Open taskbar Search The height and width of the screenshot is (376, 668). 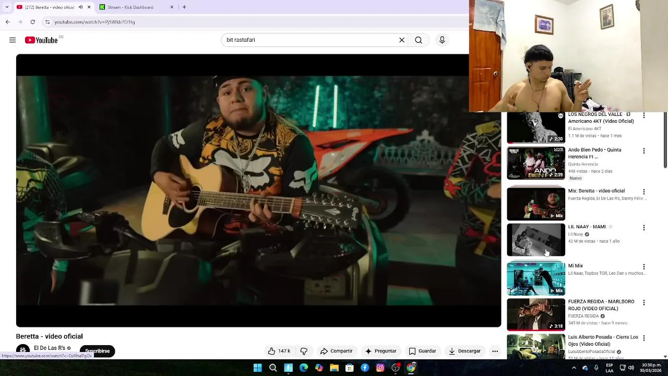click(x=273, y=368)
